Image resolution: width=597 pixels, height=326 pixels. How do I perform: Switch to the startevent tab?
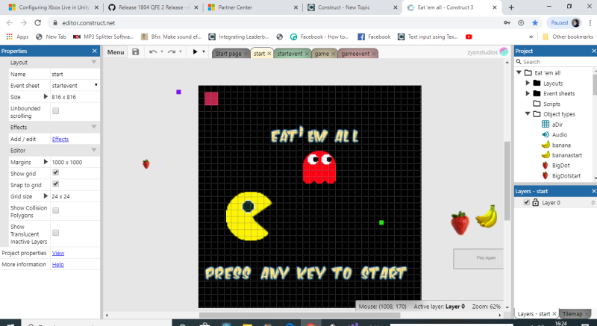click(x=290, y=54)
